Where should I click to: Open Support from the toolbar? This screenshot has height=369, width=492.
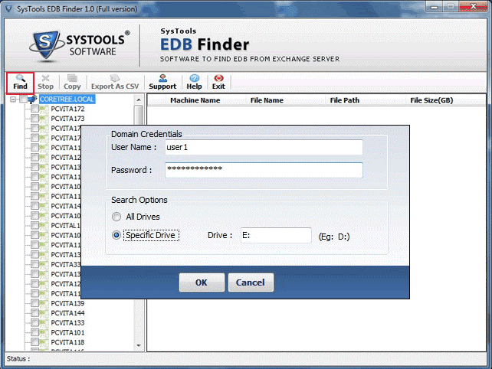(x=162, y=82)
